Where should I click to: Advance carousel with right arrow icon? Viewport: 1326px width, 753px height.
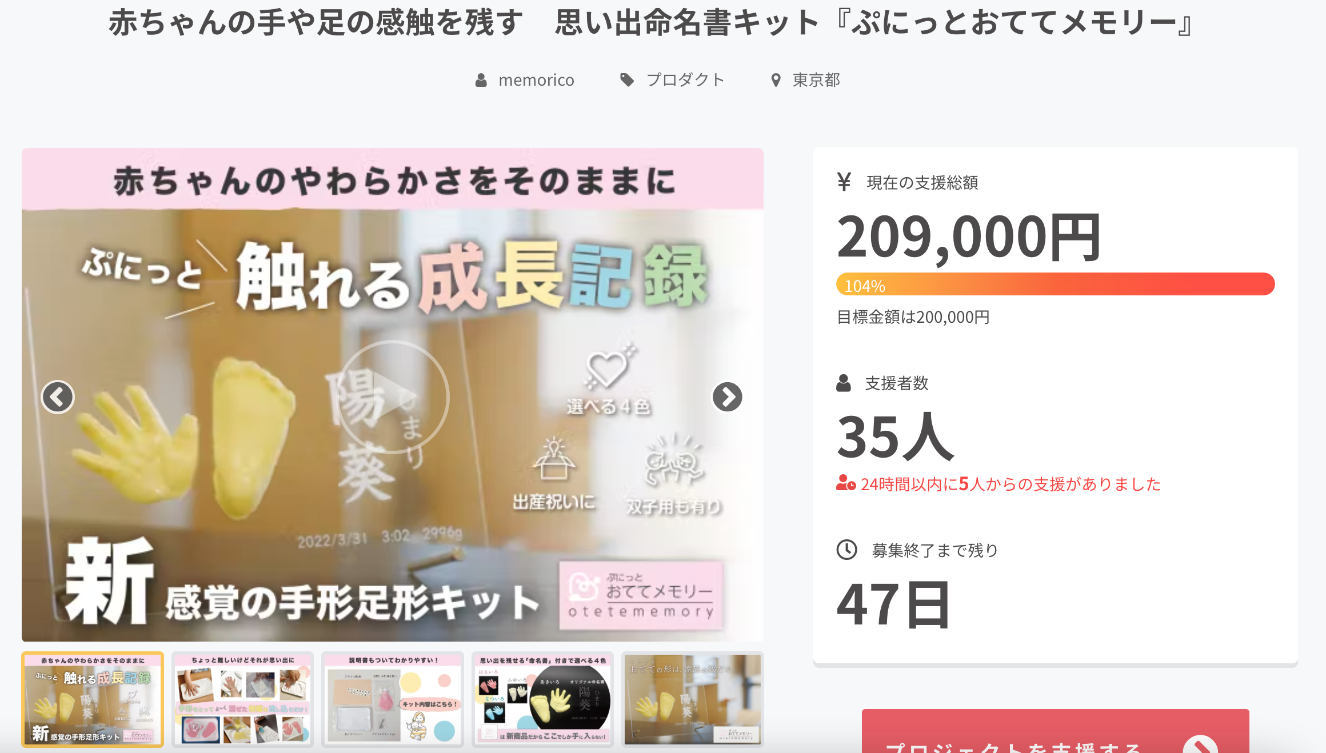coord(727,396)
